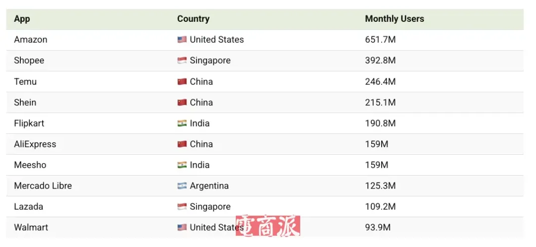Click the China flag in the AliExpress row
Screen dimensions: 536x247
182,144
